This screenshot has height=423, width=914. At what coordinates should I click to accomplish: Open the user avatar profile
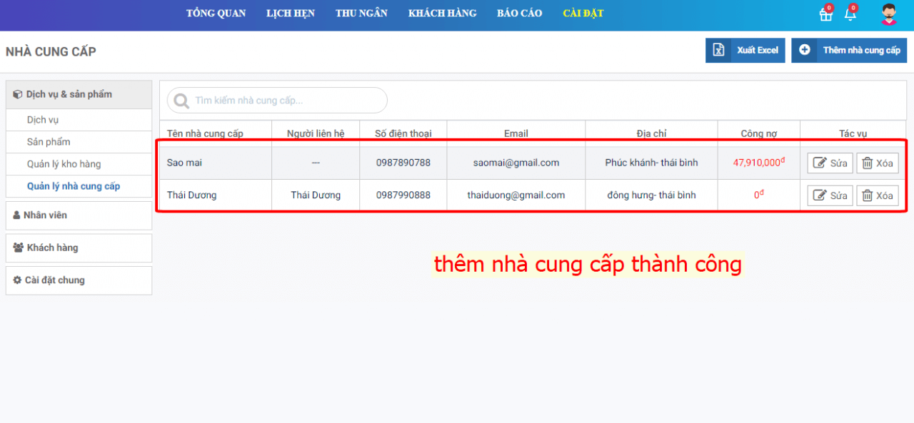coord(888,14)
